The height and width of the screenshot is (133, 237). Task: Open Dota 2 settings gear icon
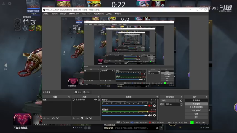click(x=9, y=4)
